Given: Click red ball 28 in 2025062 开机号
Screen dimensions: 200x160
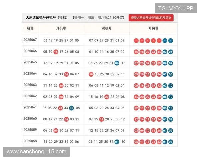Looking at the screenshot, I should click(61, 97).
